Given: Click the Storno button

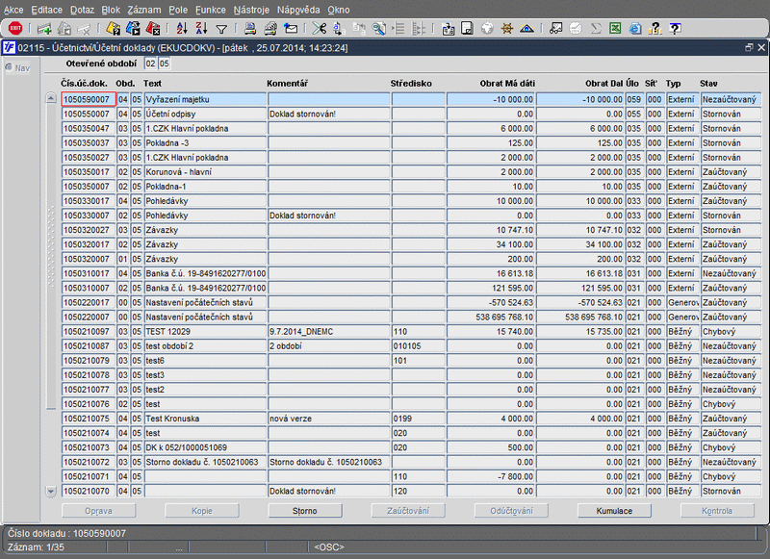Looking at the screenshot, I should coord(305,511).
